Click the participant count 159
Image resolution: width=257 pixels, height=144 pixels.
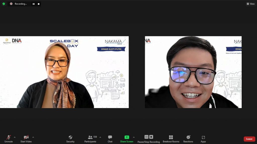(x=95, y=137)
